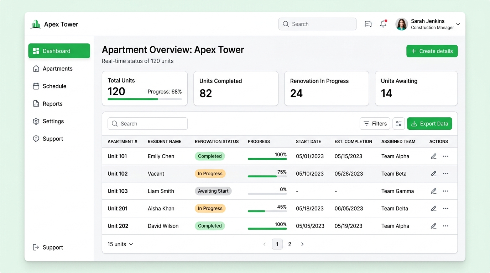Edit the Unit 202 row

click(x=433, y=226)
